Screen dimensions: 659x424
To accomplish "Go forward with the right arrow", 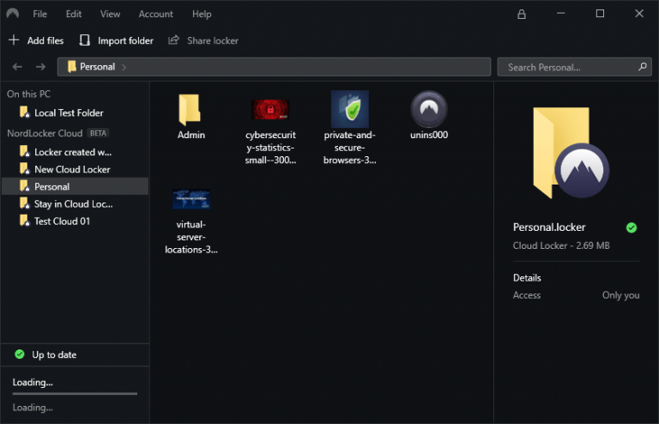I will 41,67.
